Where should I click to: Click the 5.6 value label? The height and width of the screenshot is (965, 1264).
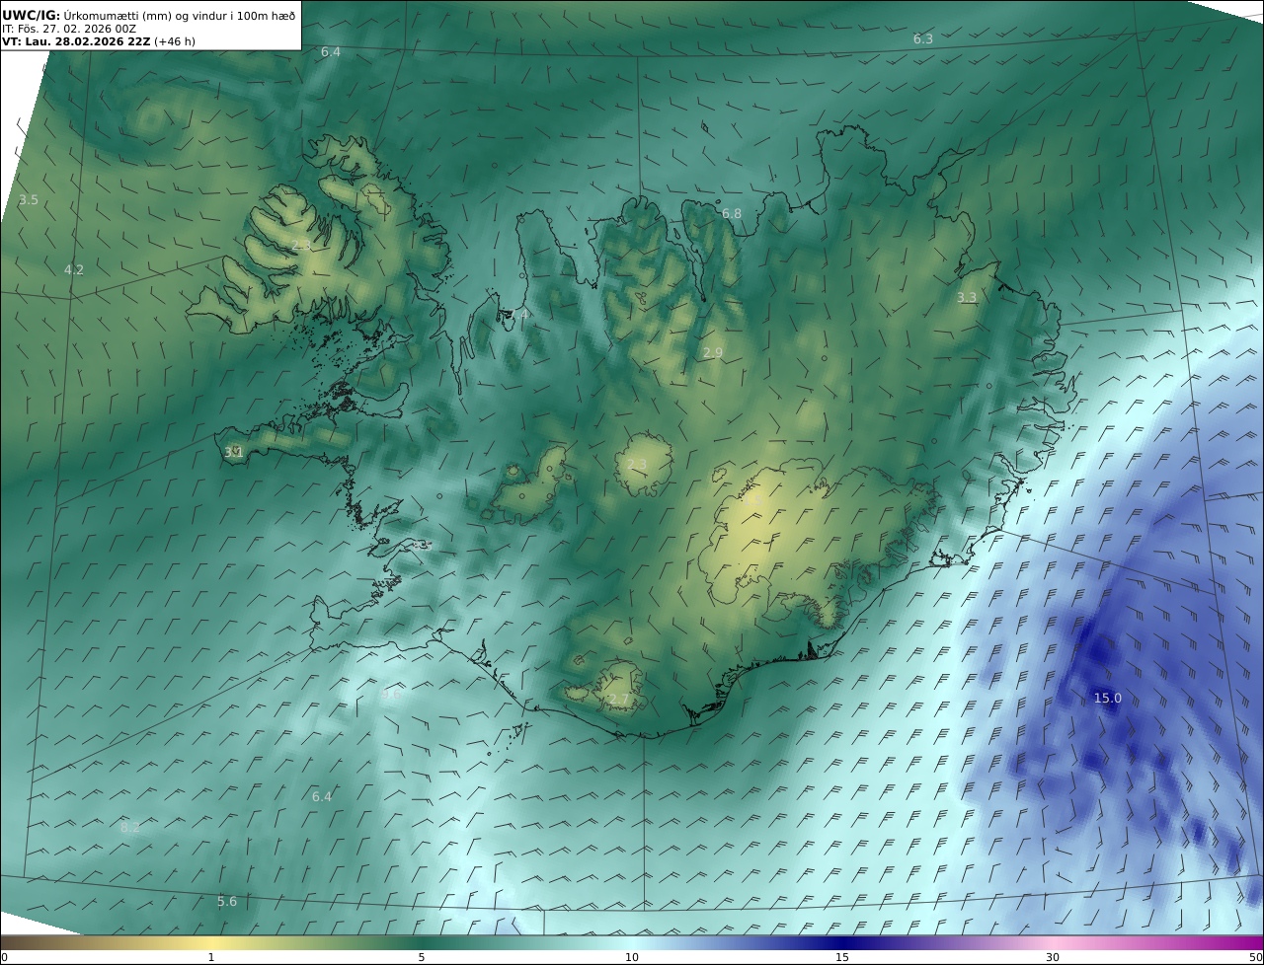pos(226,901)
